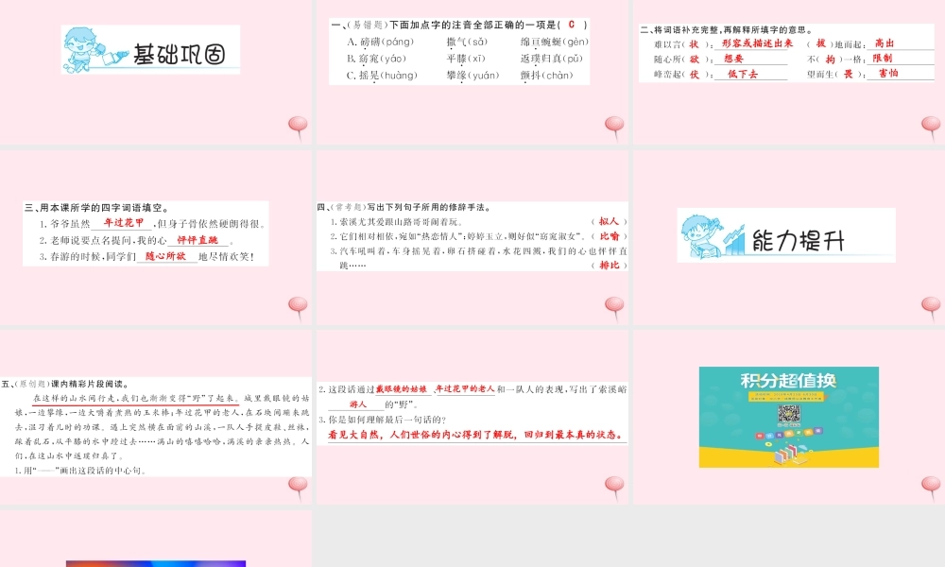
Task: Click the heading 二、将词语补充完整
Action: [x=726, y=29]
